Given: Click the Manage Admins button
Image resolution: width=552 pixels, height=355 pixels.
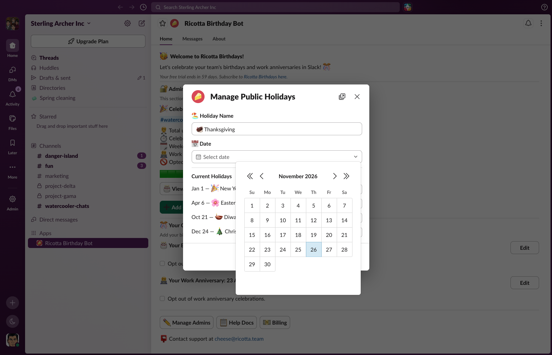Looking at the screenshot, I should (x=187, y=322).
